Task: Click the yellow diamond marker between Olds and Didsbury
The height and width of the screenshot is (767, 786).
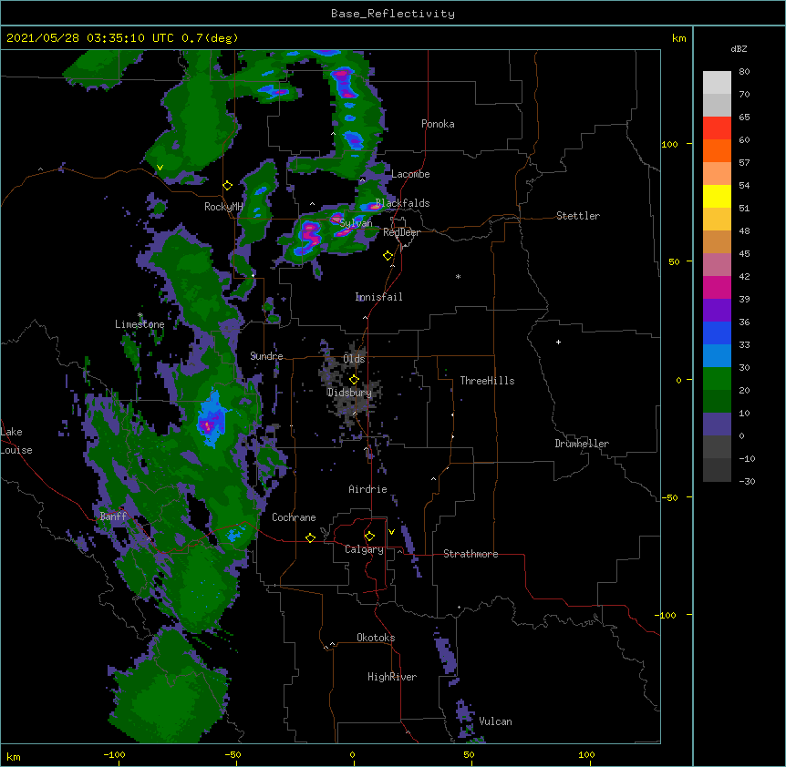Action: pos(354,379)
